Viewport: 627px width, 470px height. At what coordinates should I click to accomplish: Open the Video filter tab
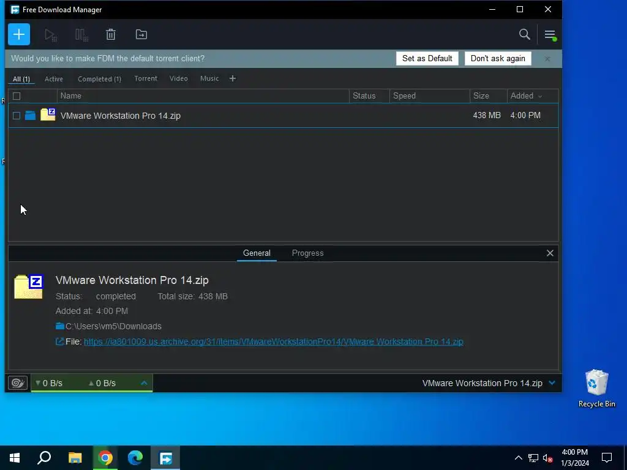pyautogui.click(x=178, y=78)
